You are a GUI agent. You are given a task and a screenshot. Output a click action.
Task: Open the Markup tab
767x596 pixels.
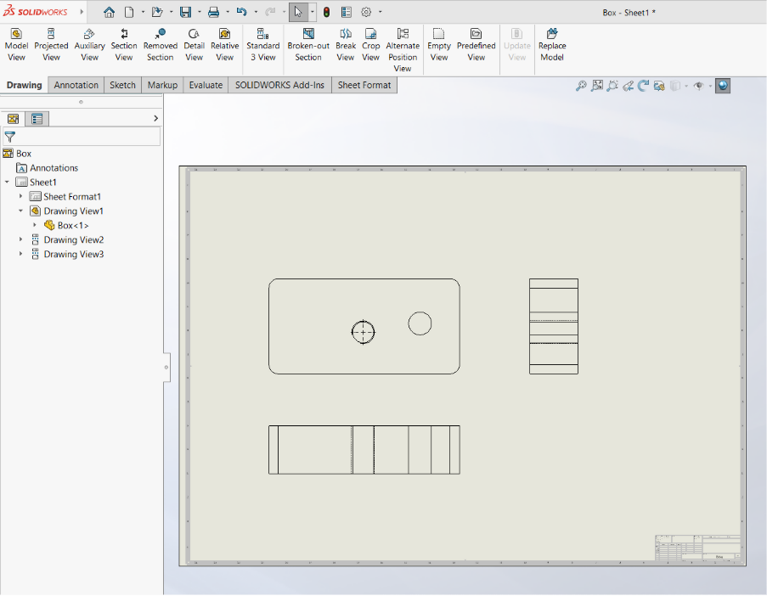point(162,85)
